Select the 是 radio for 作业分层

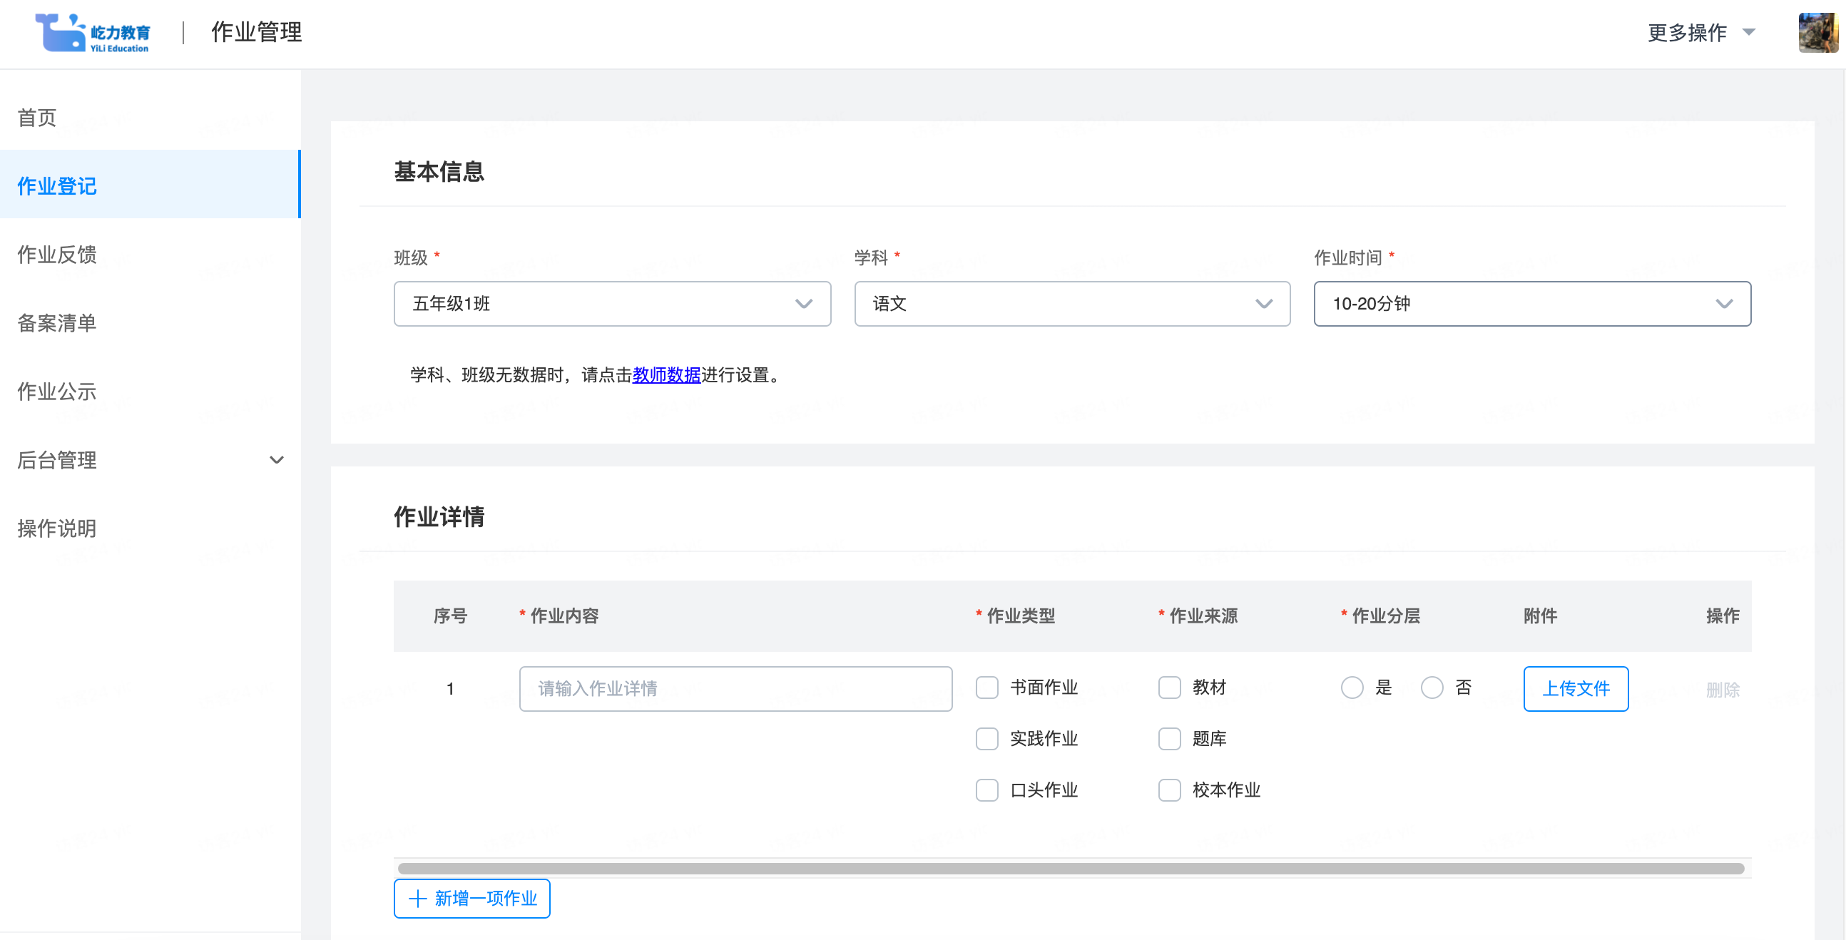(x=1352, y=688)
